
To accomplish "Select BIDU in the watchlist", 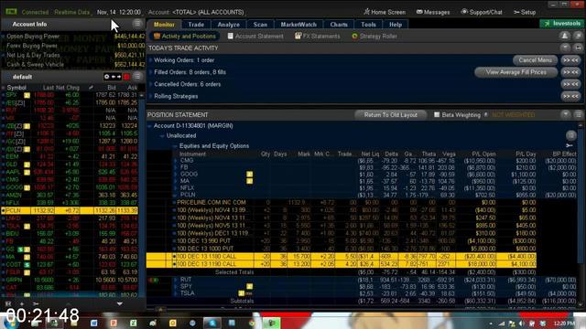I will click(x=70, y=234).
